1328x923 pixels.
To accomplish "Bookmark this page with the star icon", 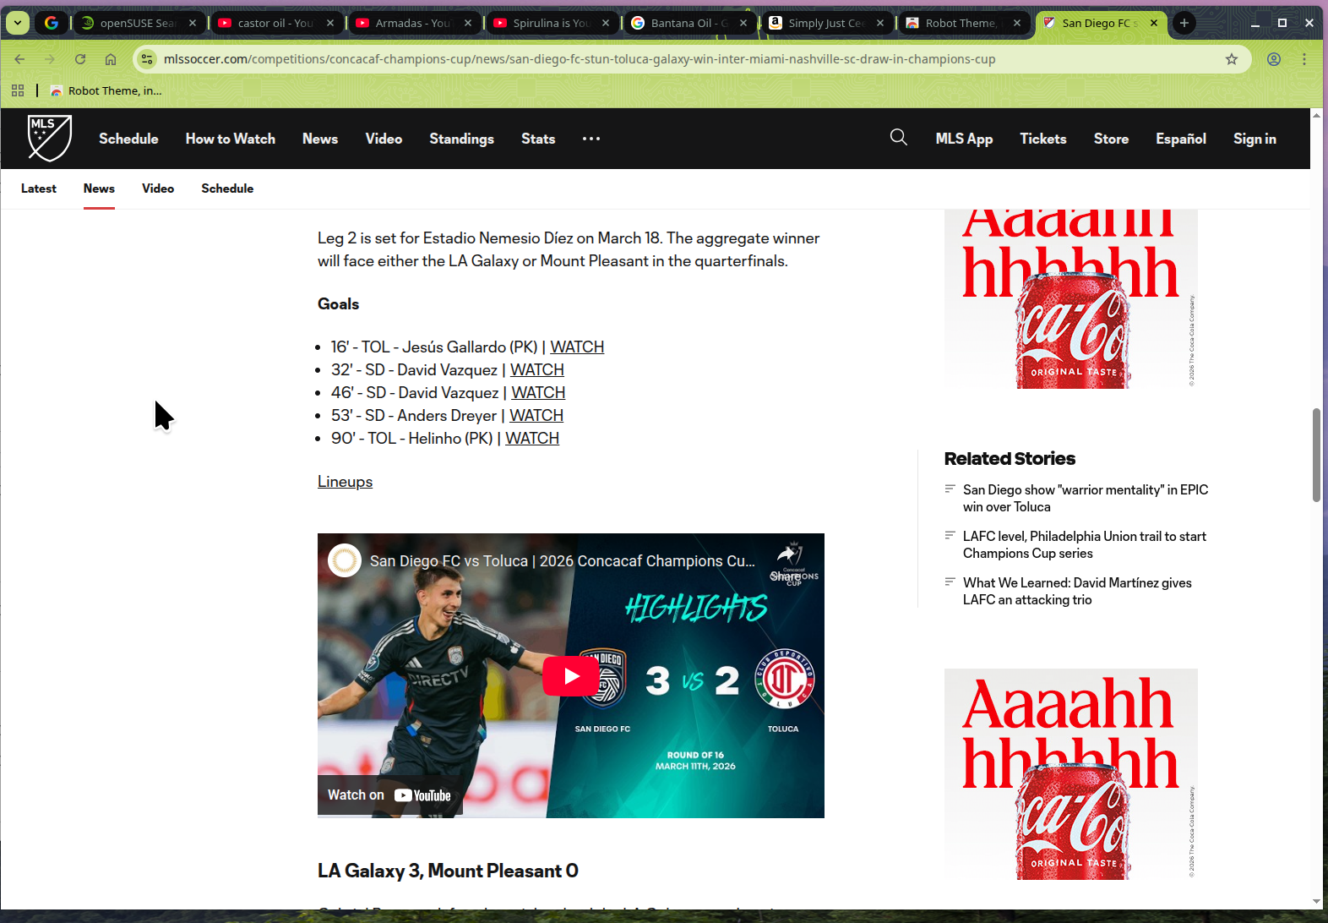I will click(x=1232, y=59).
